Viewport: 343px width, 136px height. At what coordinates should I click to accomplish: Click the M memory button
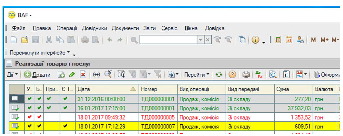pos(314,40)
